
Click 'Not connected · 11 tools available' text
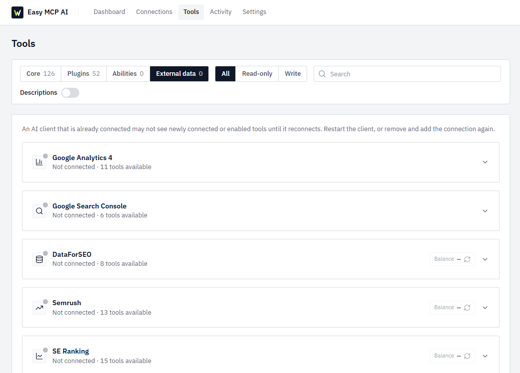102,167
